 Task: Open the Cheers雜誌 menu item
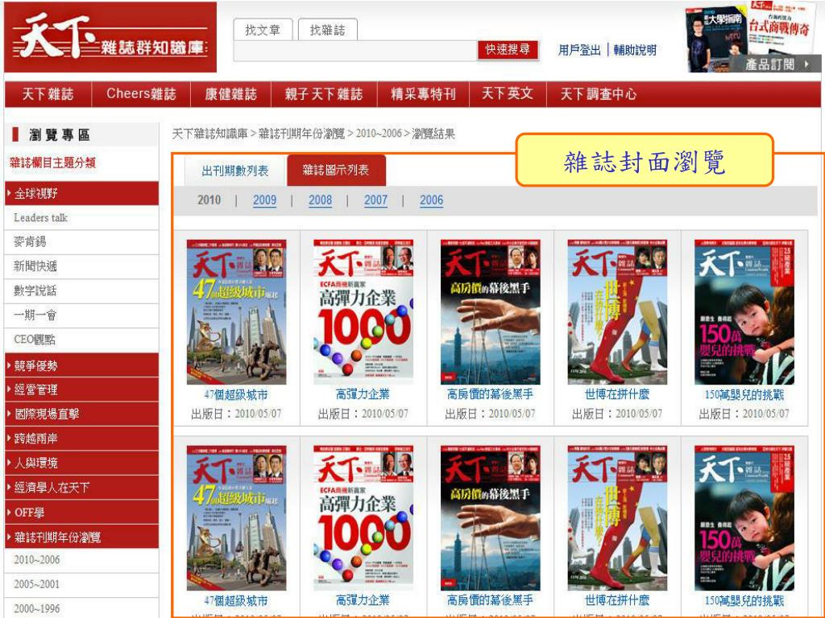pyautogui.click(x=141, y=94)
